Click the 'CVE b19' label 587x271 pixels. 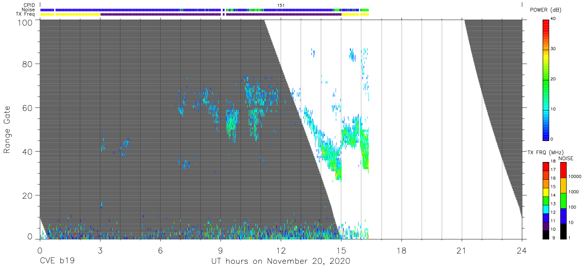[x=56, y=261]
